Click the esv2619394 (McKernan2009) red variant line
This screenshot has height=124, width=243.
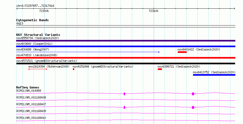point(38,69)
